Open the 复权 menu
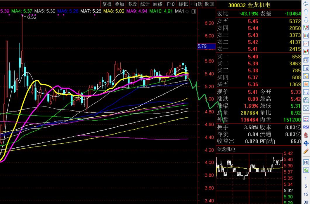The image size is (310, 204). tap(107, 4)
